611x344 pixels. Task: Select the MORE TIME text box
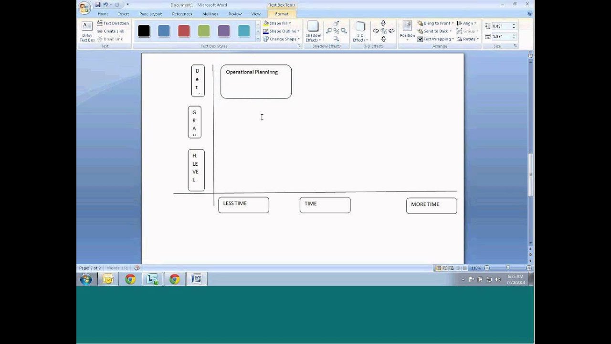pyautogui.click(x=432, y=206)
